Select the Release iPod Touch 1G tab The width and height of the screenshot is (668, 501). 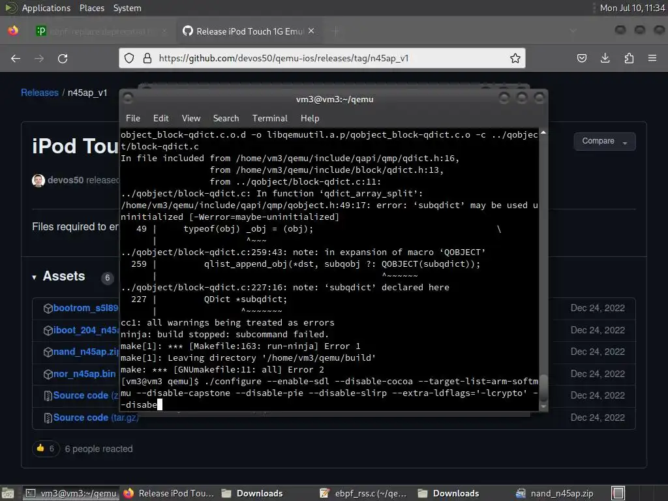249,31
